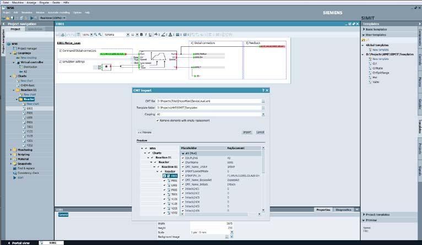Viewport: 422px width, 245px height.
Task: Click Consistency check in project tree
Action: click(x=28, y=173)
